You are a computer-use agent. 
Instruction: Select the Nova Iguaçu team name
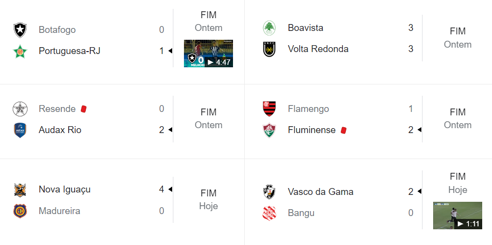[x=65, y=190]
